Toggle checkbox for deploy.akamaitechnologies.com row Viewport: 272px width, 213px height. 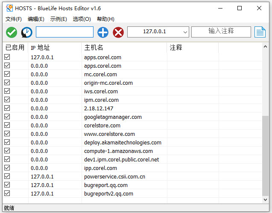tap(7, 142)
